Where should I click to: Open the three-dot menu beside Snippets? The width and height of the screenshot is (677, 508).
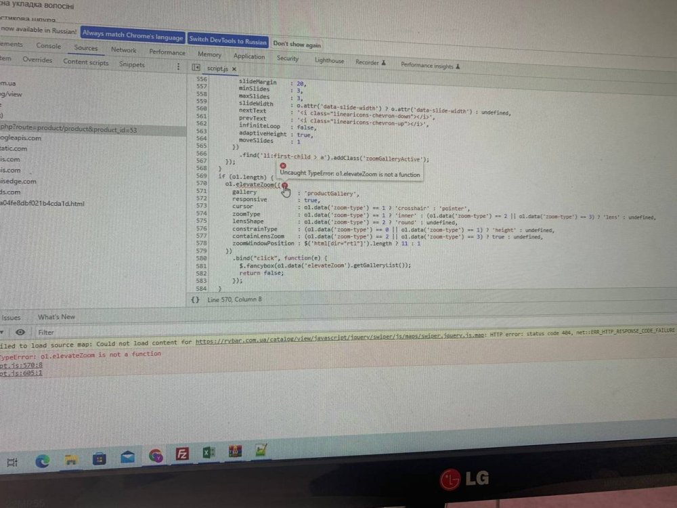coord(178,66)
